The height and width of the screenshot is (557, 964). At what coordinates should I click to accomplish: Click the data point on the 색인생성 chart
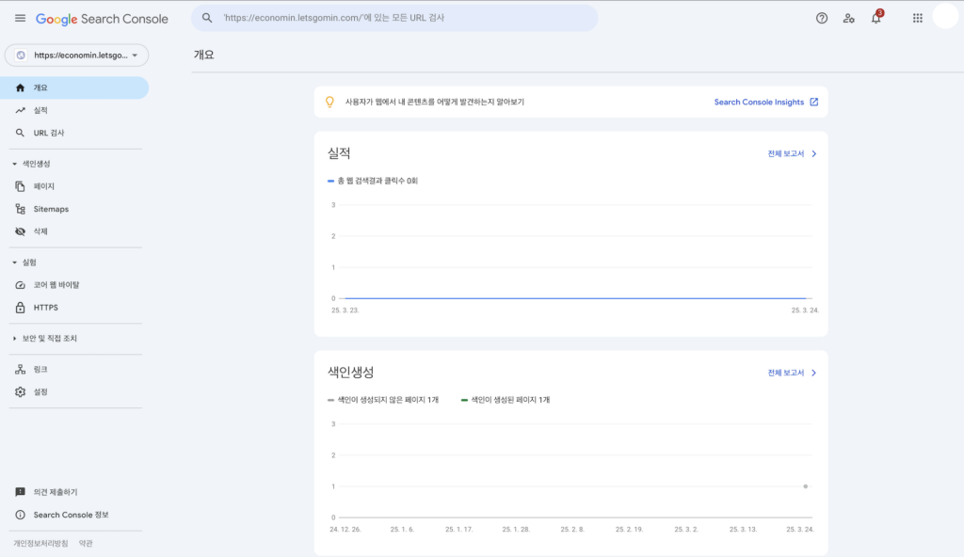806,486
